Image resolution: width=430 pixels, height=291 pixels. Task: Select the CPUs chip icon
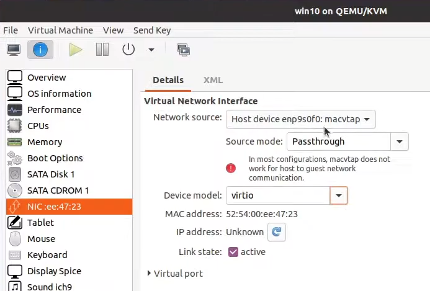pos(15,126)
